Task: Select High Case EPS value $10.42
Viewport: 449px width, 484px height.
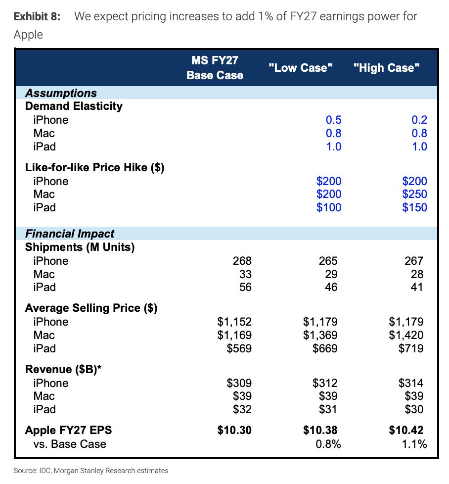Action: 406,430
